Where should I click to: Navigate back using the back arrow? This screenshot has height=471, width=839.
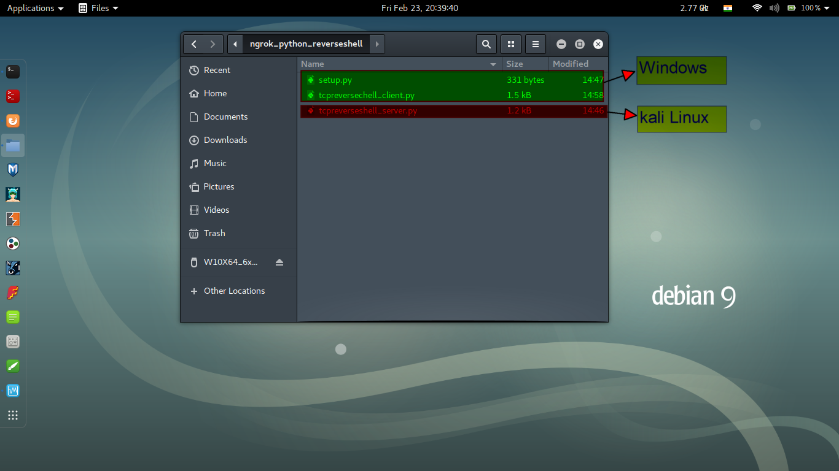click(194, 44)
